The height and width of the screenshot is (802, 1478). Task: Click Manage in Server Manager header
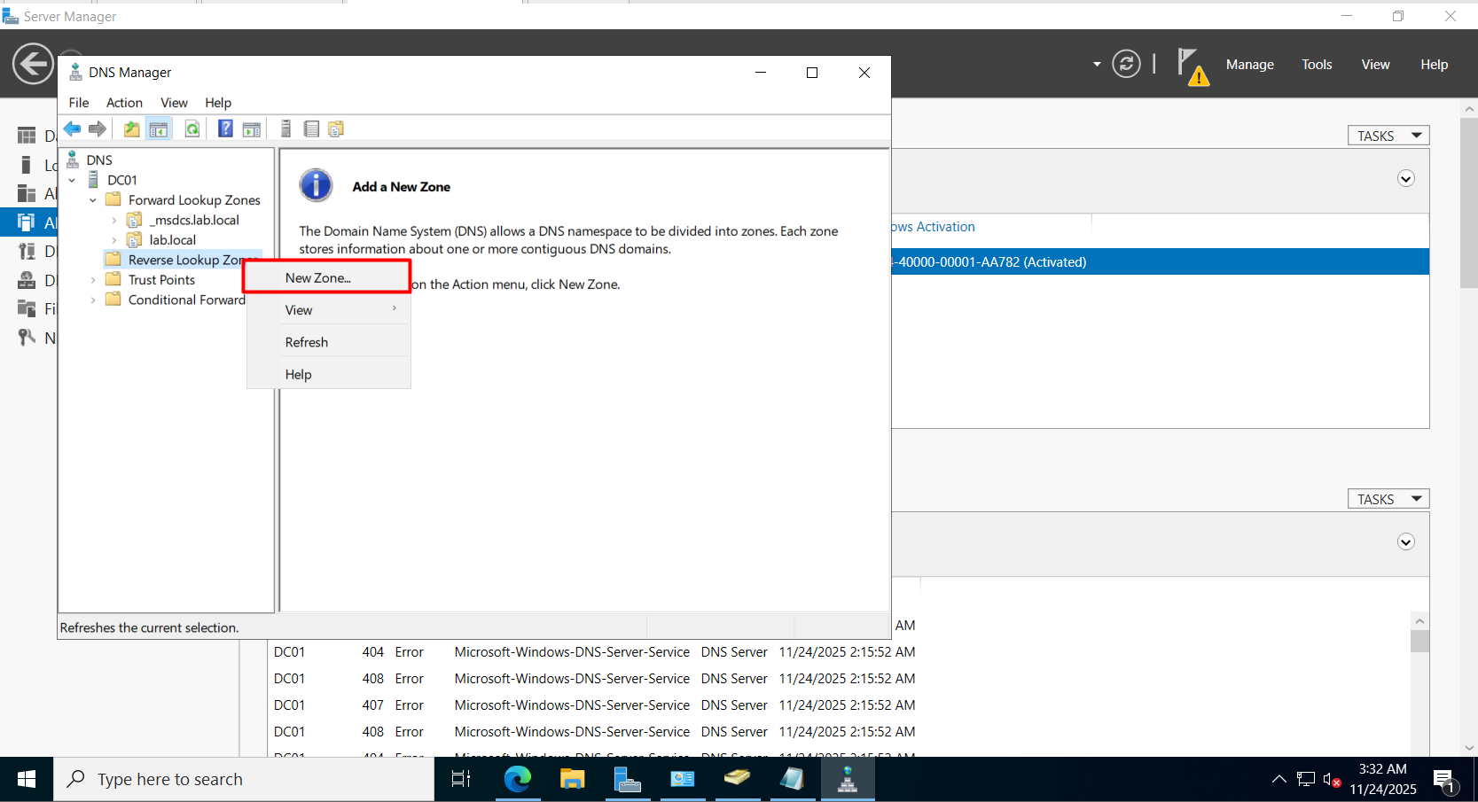click(x=1249, y=65)
